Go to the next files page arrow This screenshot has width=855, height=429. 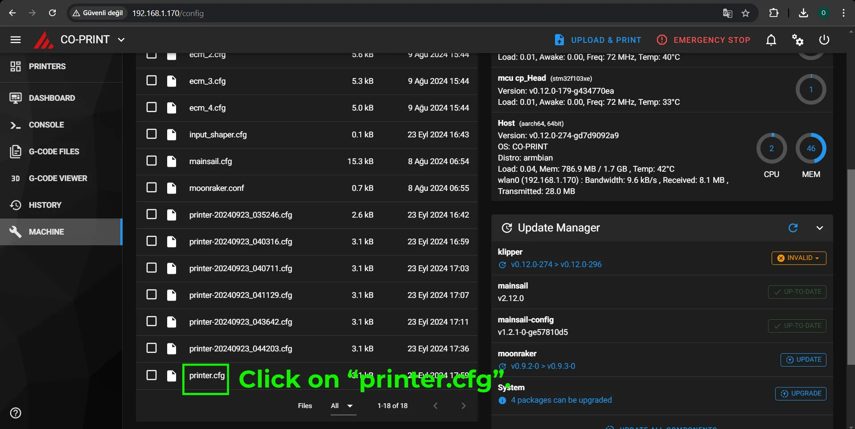[x=463, y=406]
